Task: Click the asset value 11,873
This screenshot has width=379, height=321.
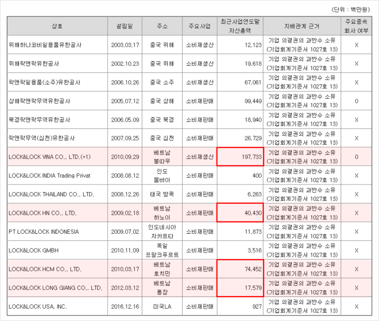Action: coord(253,232)
